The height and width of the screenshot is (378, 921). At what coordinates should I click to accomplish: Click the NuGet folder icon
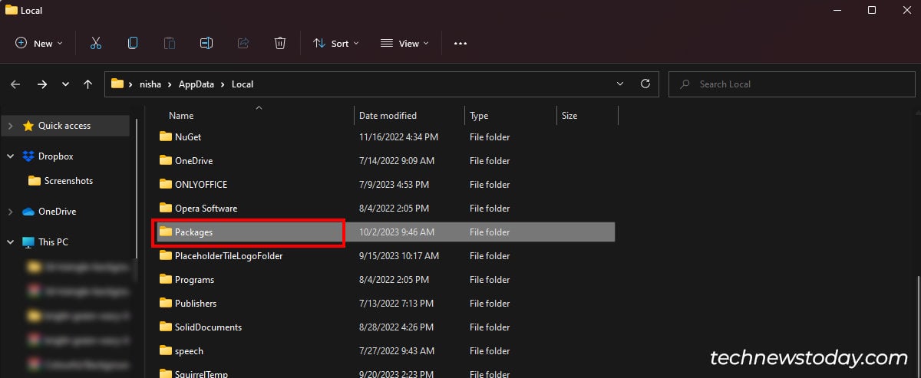point(165,136)
